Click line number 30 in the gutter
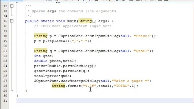 pyautogui.click(x=5, y=96)
